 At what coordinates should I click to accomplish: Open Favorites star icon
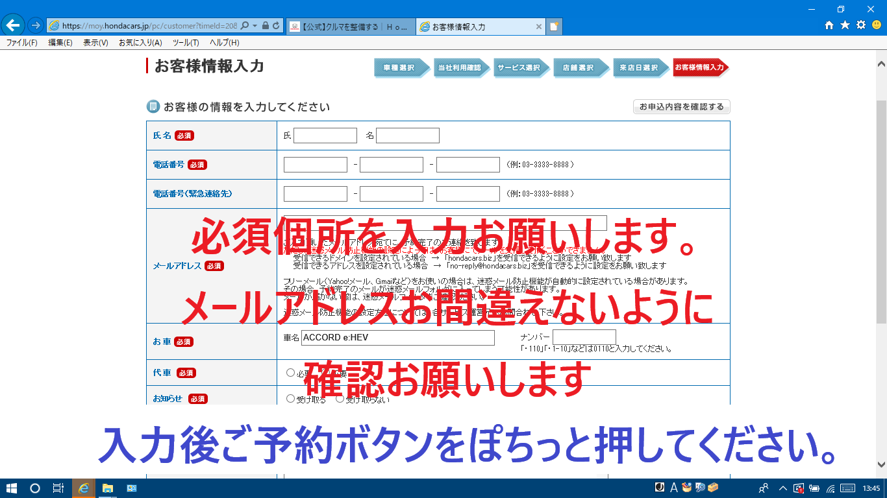[845, 25]
